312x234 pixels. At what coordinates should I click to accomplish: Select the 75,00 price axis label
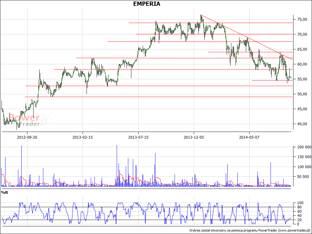click(x=302, y=19)
